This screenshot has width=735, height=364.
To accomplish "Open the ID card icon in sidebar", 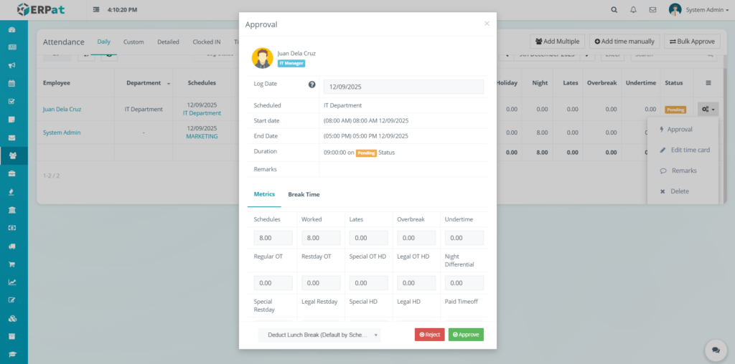I will pyautogui.click(x=12, y=47).
